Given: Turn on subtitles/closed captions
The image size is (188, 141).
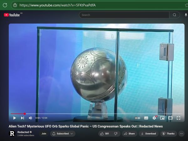Looking at the screenshot, I should (146, 118).
